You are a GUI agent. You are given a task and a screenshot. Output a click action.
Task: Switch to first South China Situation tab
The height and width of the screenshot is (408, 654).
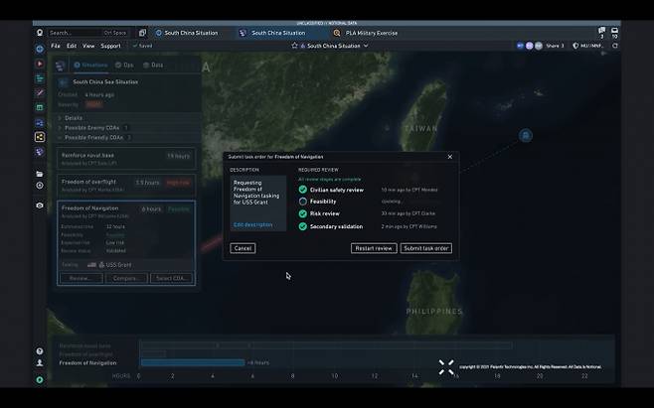click(187, 33)
